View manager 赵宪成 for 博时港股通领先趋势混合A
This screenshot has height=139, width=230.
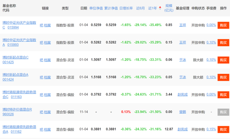pyautogui.click(x=182, y=129)
